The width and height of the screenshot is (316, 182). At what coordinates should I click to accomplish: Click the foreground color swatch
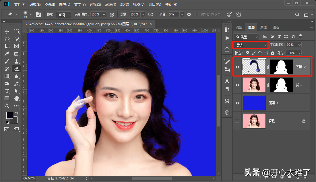click(9, 115)
